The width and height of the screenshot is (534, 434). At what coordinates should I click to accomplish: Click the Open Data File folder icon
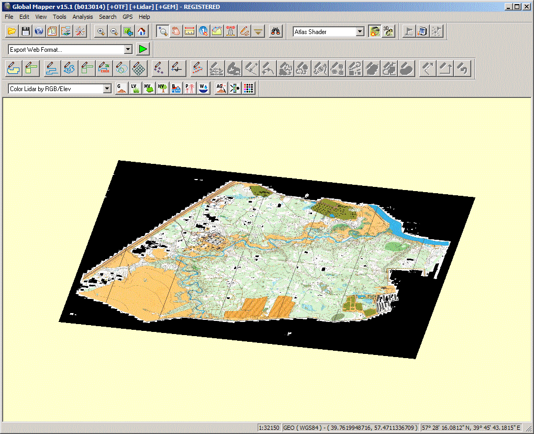[12, 31]
